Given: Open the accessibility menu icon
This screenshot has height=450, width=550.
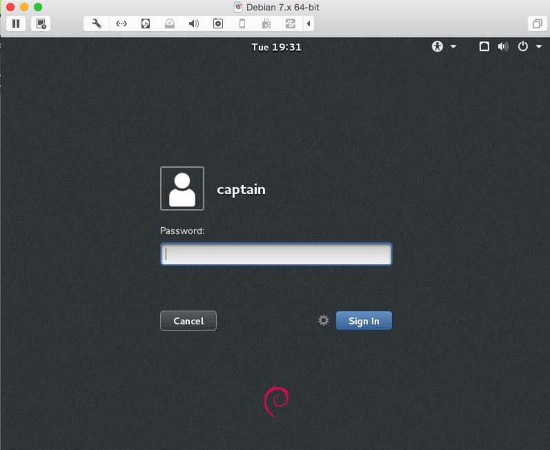Looking at the screenshot, I should pos(438,46).
